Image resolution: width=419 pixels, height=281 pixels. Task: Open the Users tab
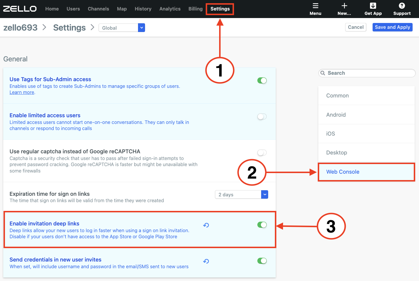73,9
